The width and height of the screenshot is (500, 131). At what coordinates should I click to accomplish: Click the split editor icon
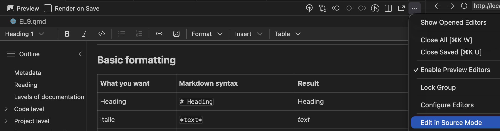point(388,8)
